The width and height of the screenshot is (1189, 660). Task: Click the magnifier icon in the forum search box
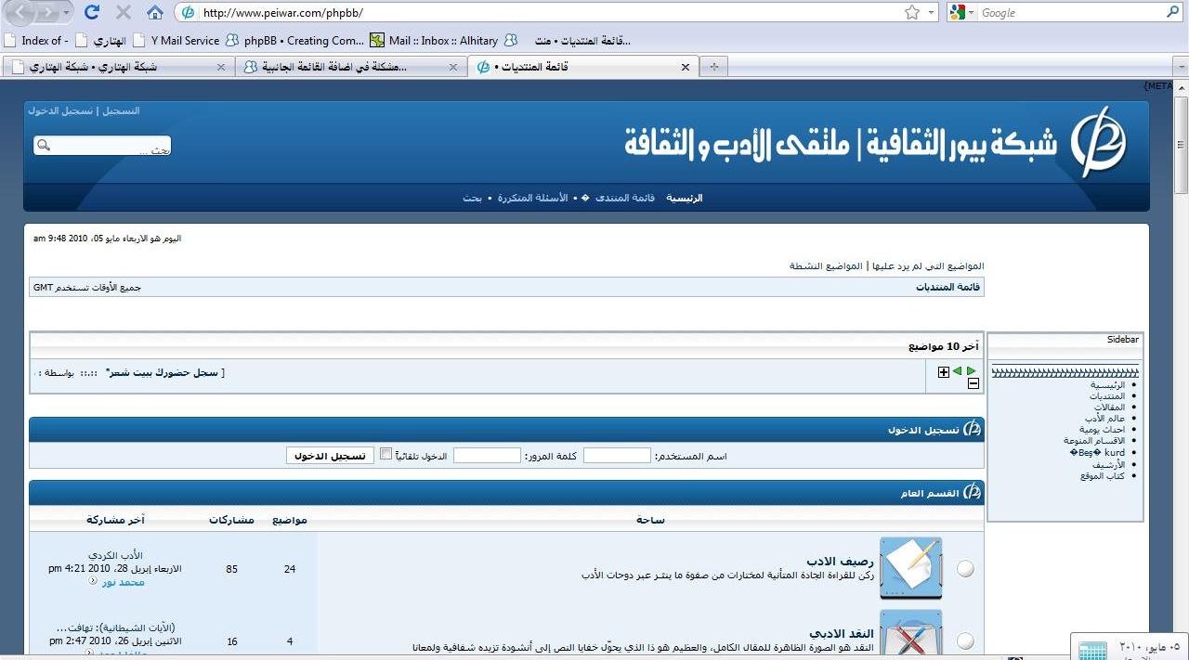click(x=44, y=146)
